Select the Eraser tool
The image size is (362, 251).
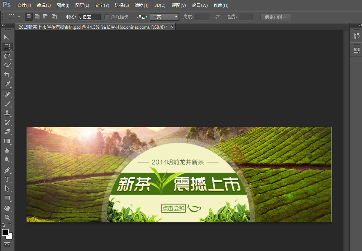[x=7, y=132]
